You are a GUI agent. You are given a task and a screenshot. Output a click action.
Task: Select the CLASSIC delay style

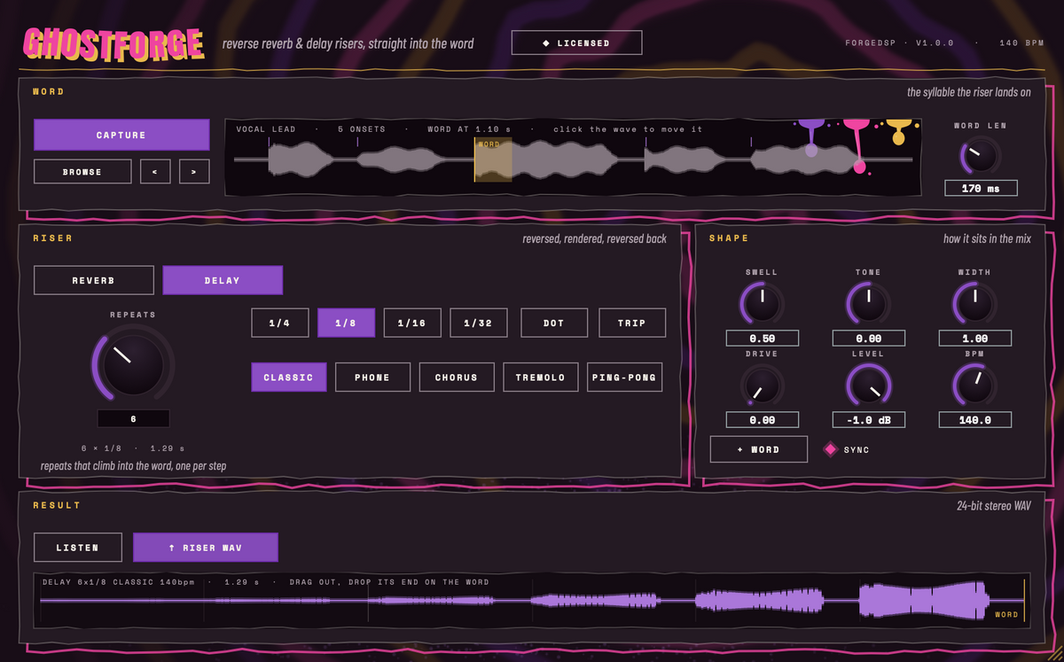coord(289,377)
